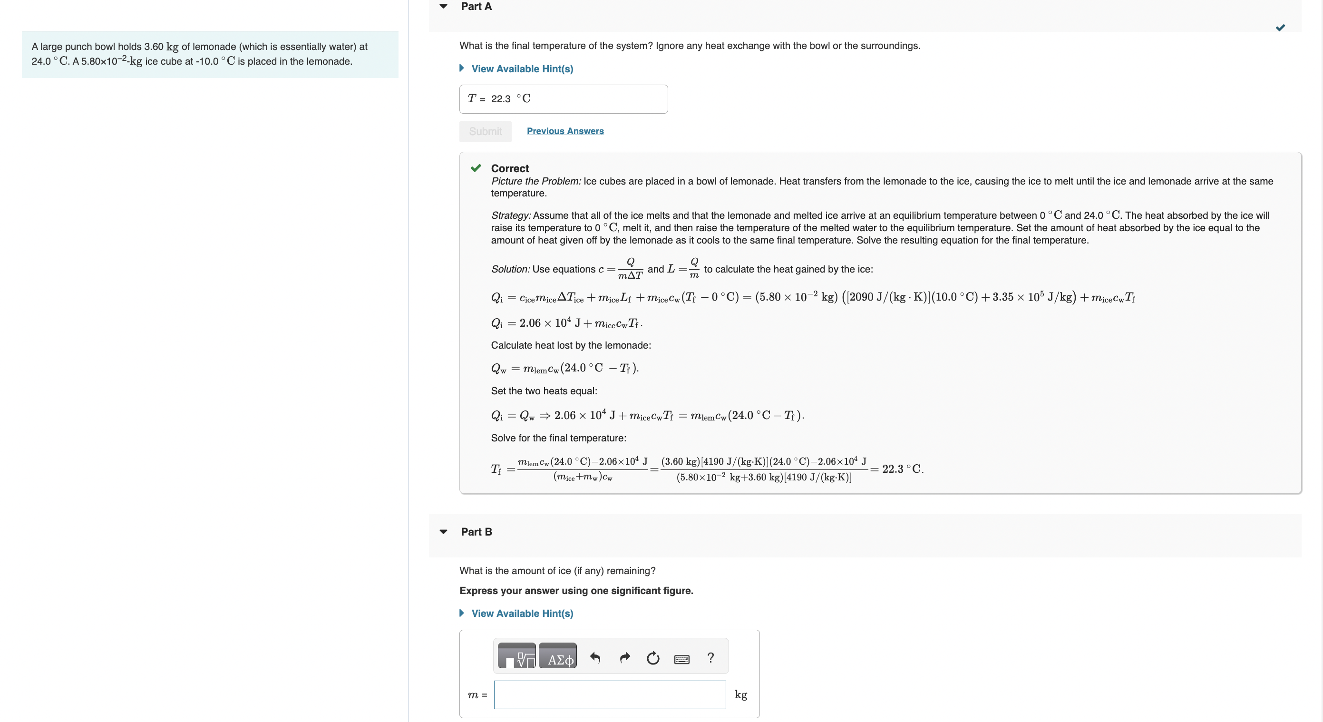Expand View Available Hint(s) in Part B
The width and height of the screenshot is (1323, 722).
pos(522,613)
